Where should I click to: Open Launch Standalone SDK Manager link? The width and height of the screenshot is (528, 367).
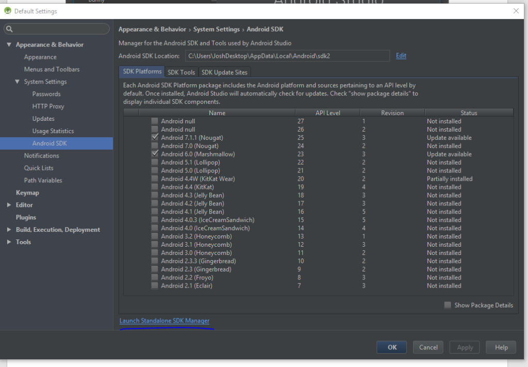(x=164, y=321)
